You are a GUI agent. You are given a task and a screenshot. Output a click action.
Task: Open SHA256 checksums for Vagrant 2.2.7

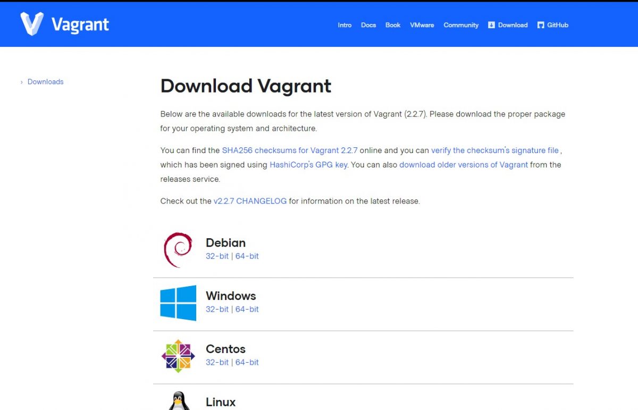[290, 150]
